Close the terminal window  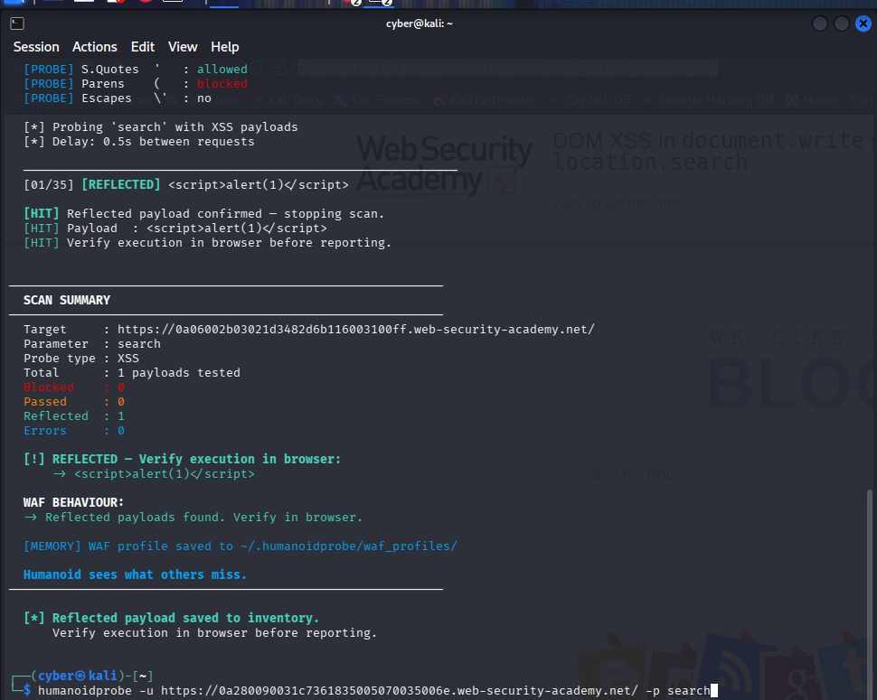click(x=863, y=23)
